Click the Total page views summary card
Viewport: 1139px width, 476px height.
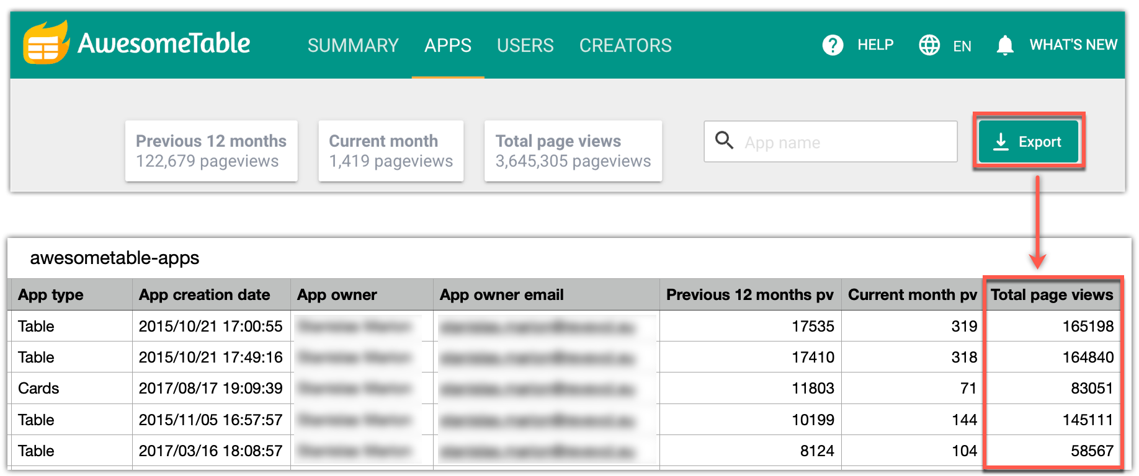pos(573,151)
